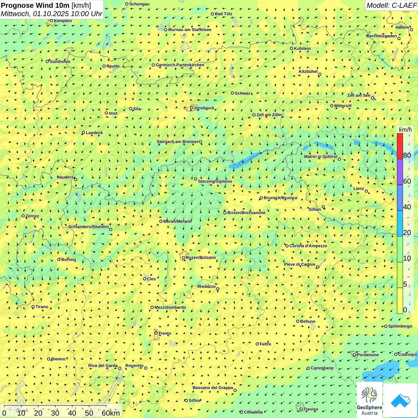Click the Zell am See label
The height and width of the screenshot is (418, 418).
[x=359, y=95]
